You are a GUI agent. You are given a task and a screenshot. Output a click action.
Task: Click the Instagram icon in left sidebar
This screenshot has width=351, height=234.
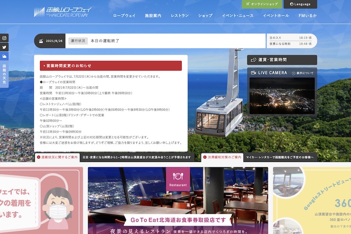[x=4, y=38]
